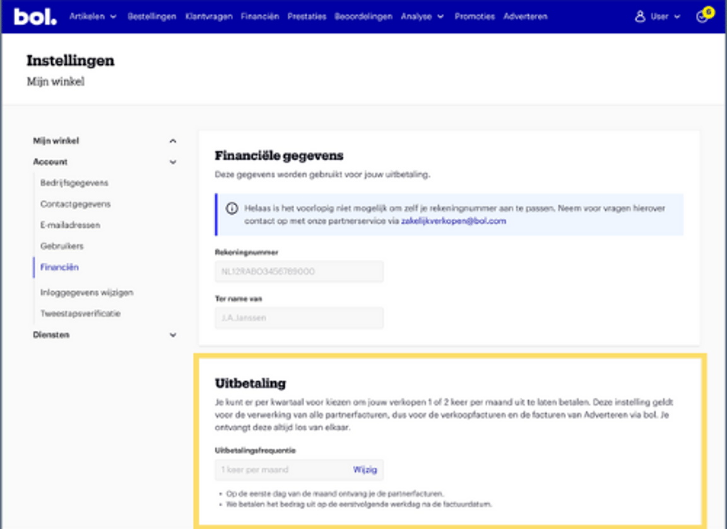Select Bedrijfsgegevens in the sidebar
The image size is (727, 529).
(x=74, y=183)
